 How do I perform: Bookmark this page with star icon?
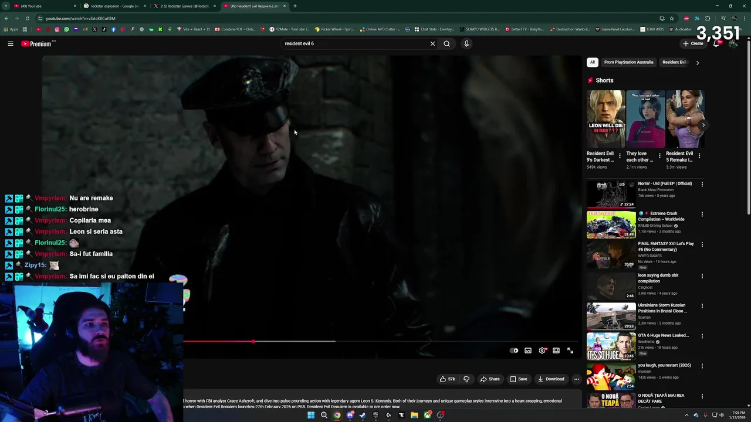pos(672,18)
